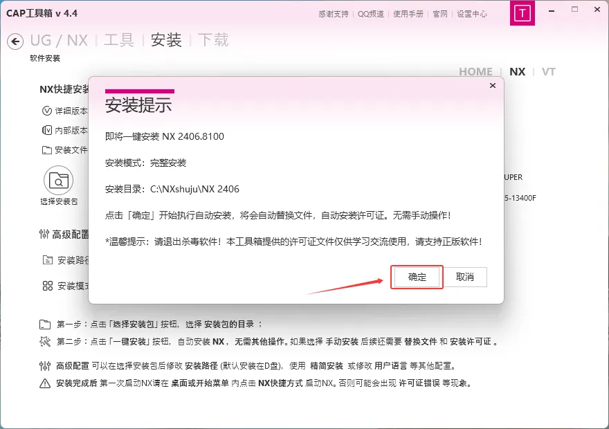Click the 安装文件 folder icon
The width and height of the screenshot is (609, 429).
click(x=46, y=150)
